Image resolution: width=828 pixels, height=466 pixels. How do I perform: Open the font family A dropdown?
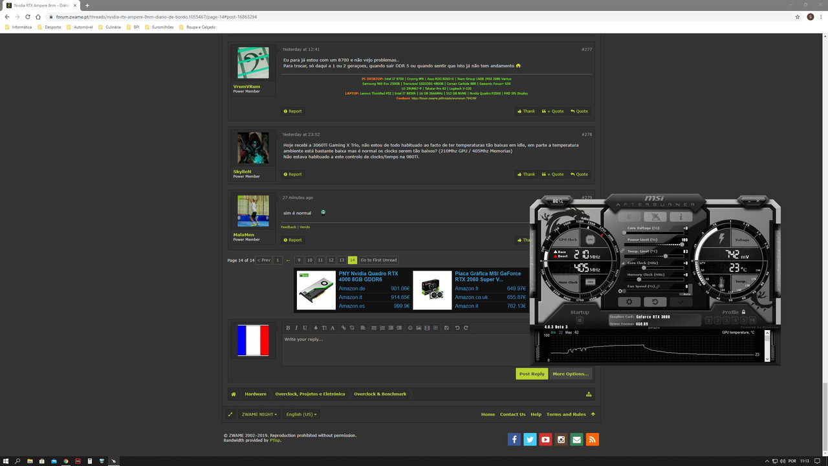tap(332, 327)
